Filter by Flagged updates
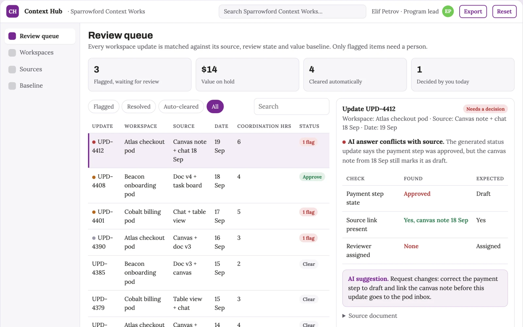This screenshot has height=327, width=523. click(104, 107)
